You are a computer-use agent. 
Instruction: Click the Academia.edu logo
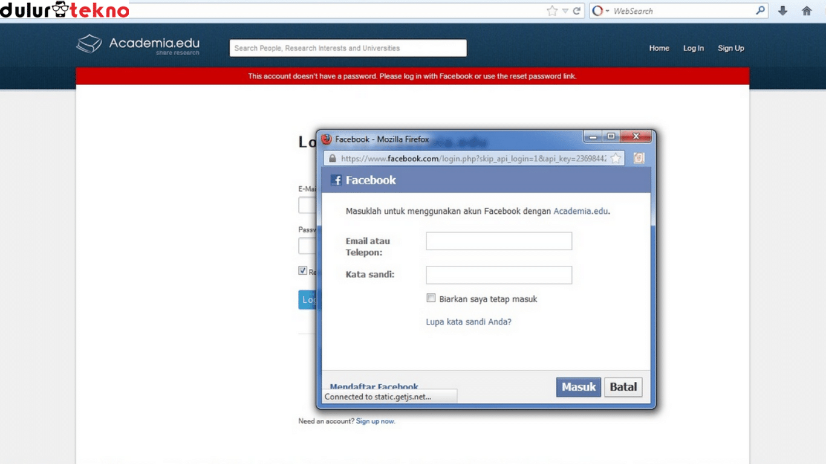click(x=138, y=44)
